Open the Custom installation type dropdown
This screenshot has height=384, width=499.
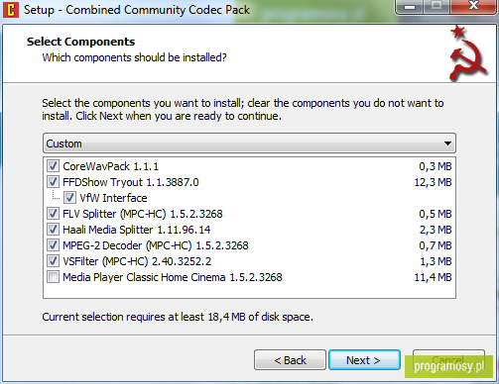point(249,144)
